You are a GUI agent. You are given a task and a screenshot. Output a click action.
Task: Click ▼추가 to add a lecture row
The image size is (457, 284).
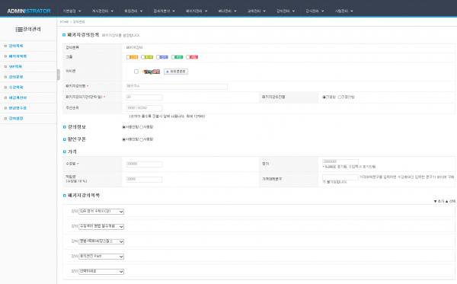(x=439, y=201)
